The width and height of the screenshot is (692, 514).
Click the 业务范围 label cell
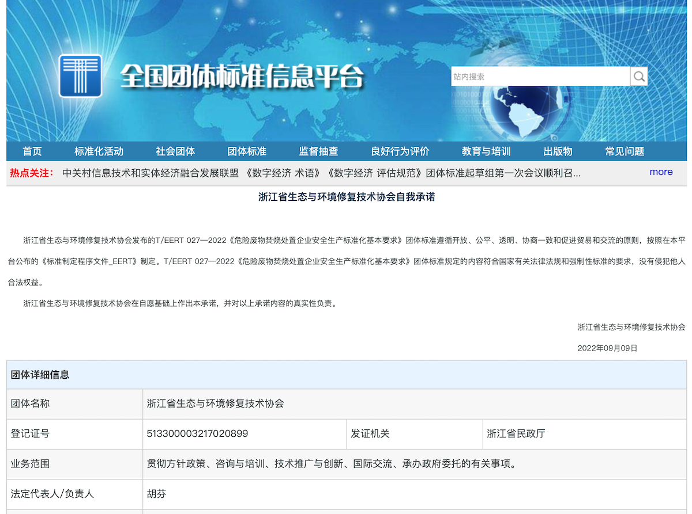coord(75,464)
